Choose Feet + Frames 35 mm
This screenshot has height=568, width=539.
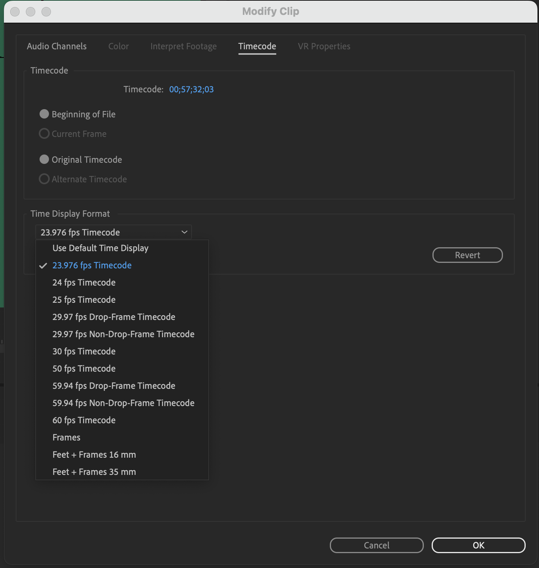point(94,472)
